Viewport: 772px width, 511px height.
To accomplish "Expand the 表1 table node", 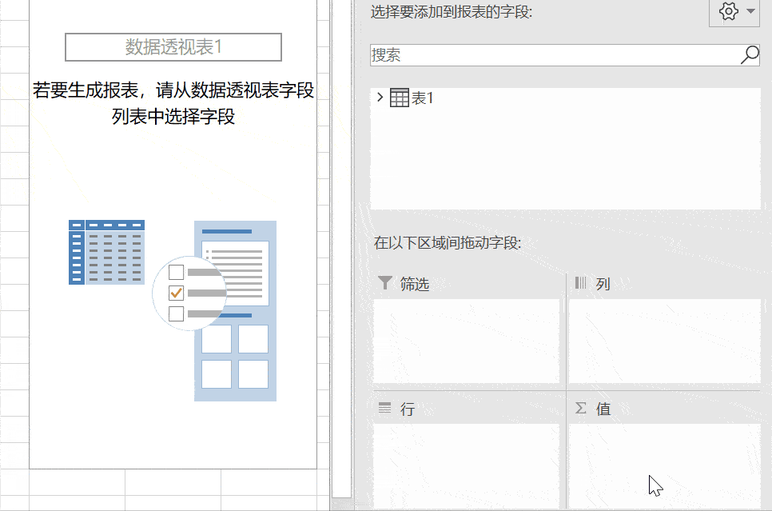I will point(380,97).
